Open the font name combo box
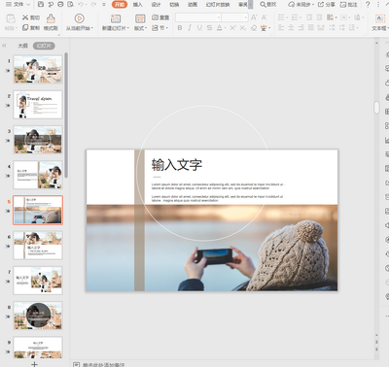This screenshot has width=389, height=367. (x=198, y=17)
